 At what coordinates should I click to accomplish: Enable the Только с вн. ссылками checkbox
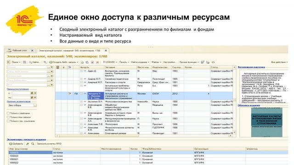pyautogui.click(x=8, y=121)
